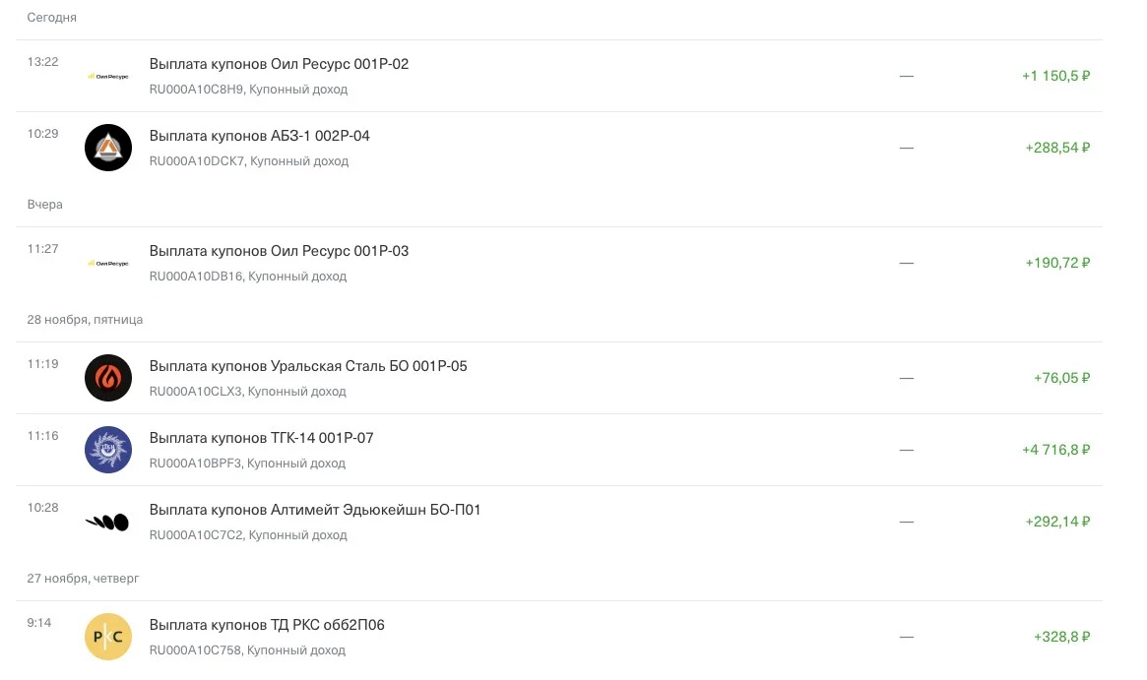
Task: Click the yellow РКС logo icon
Action: coord(108,637)
